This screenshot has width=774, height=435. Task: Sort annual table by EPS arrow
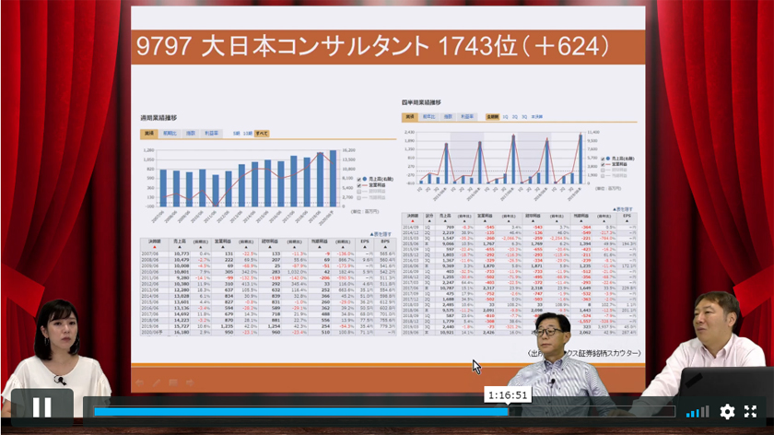pyautogui.click(x=365, y=247)
